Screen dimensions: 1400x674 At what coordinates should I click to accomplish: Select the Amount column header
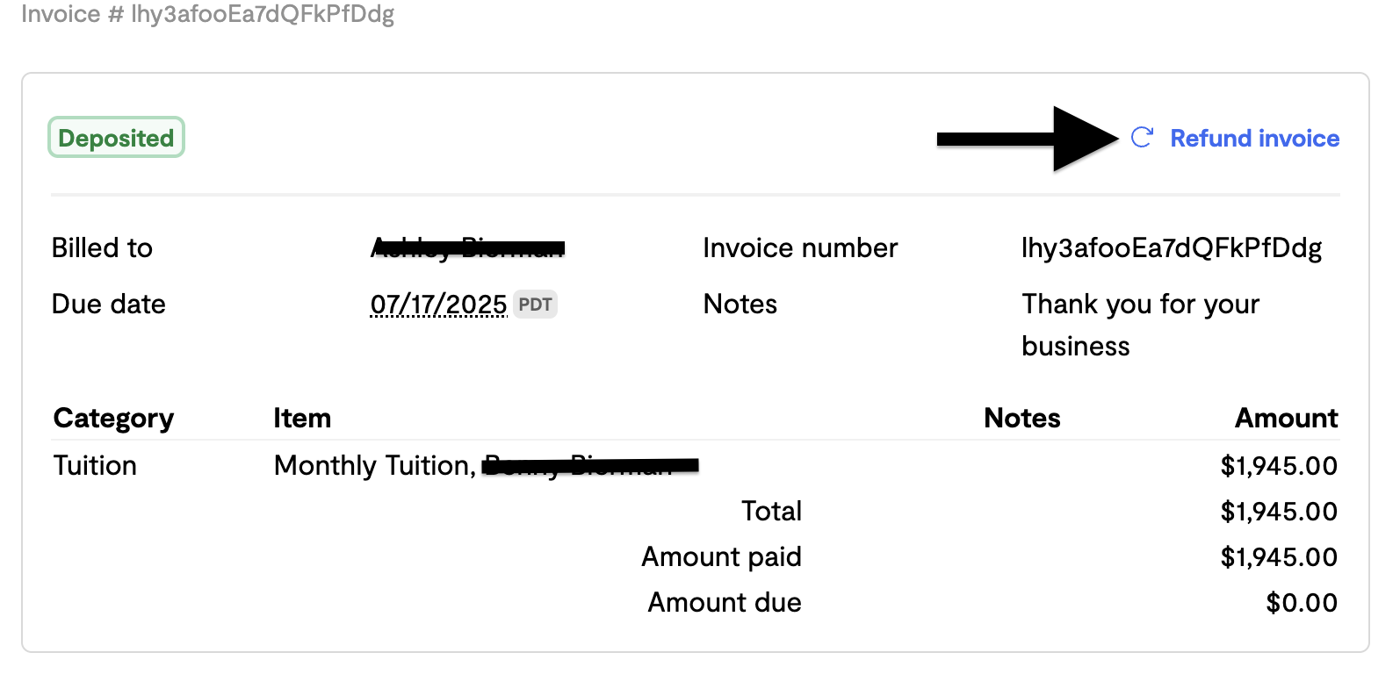[x=1286, y=418]
